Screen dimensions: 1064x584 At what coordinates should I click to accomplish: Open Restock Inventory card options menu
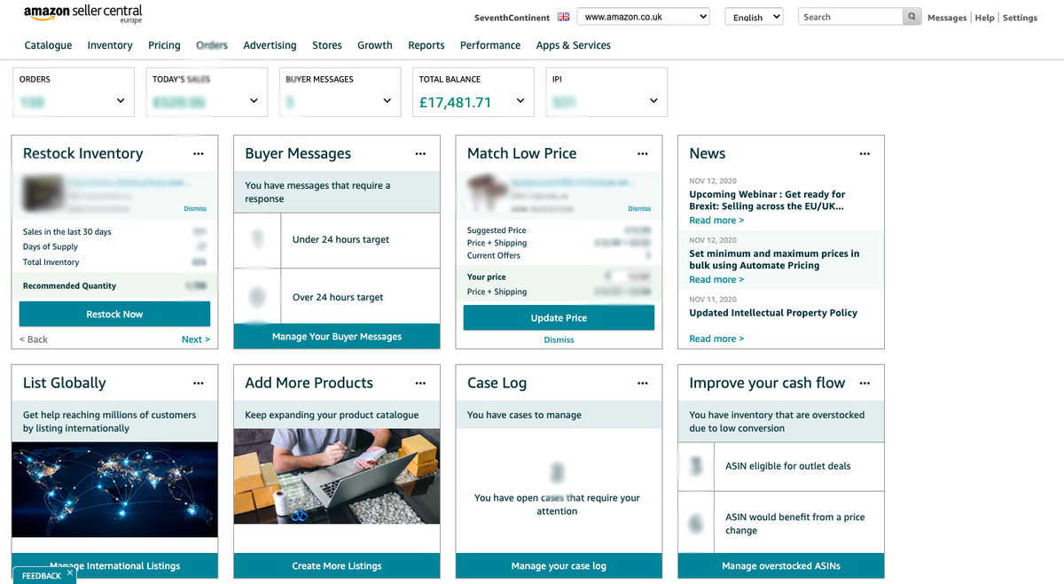(x=199, y=153)
